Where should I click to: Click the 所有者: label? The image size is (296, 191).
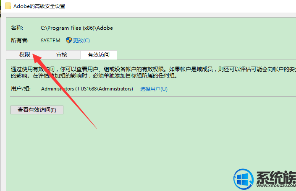tap(20, 40)
